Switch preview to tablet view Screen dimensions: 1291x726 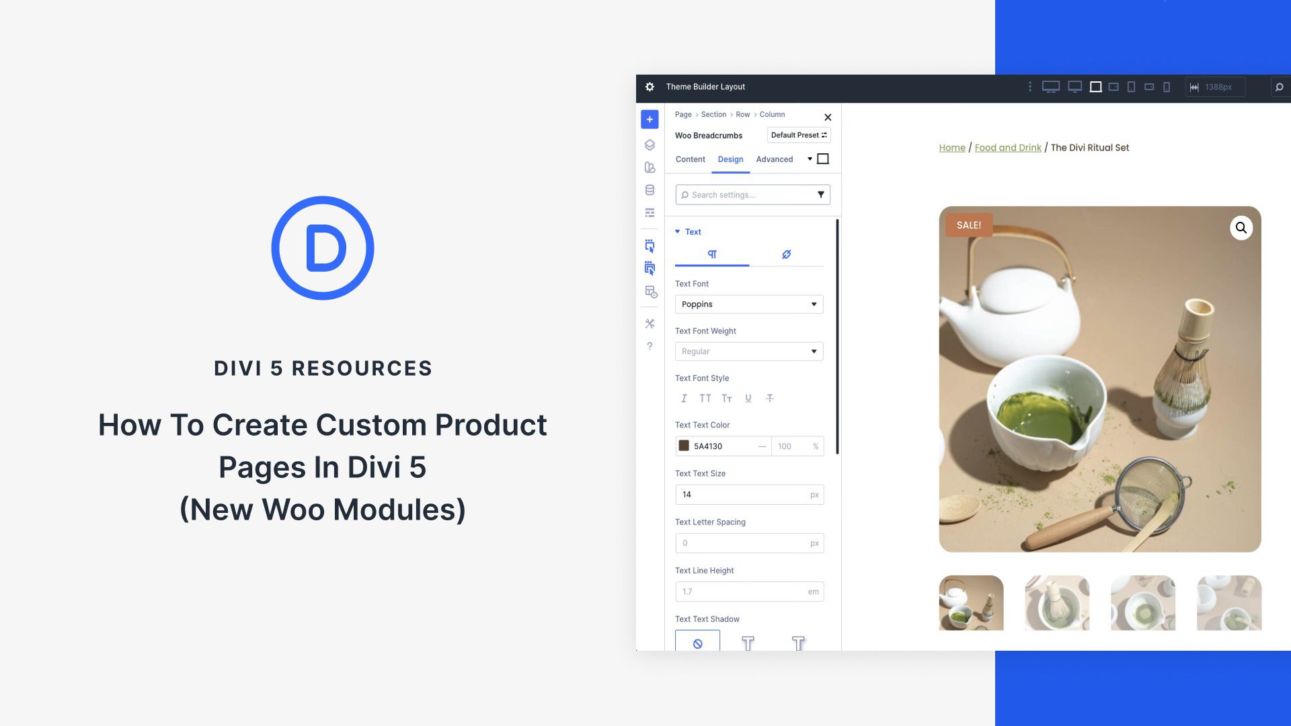[x=1130, y=87]
